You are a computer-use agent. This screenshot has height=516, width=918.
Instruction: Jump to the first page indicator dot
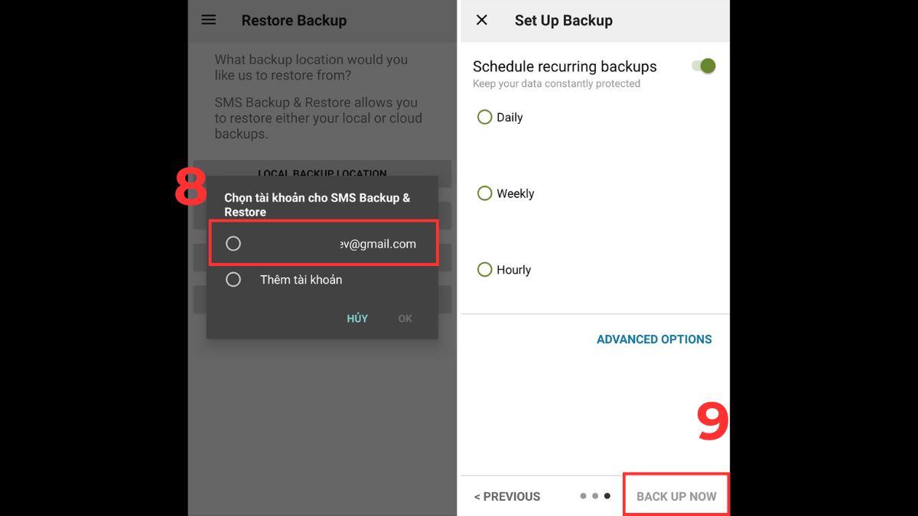583,496
